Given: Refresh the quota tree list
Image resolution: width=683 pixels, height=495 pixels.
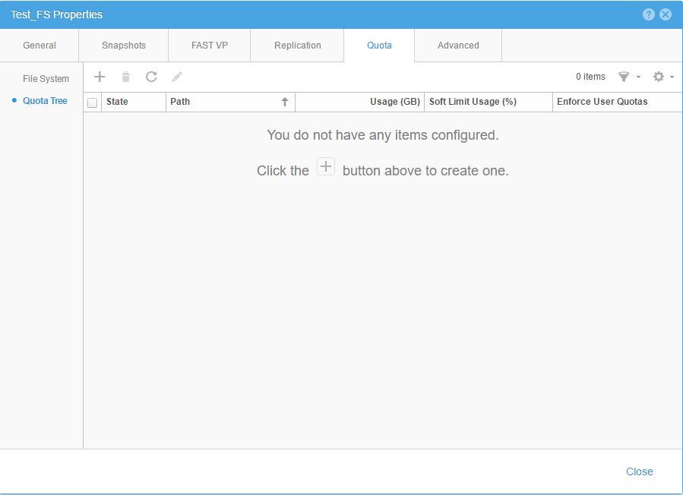Looking at the screenshot, I should pos(151,77).
